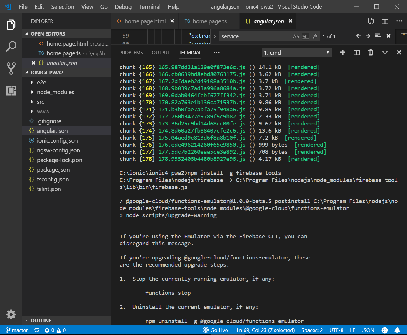This screenshot has width=407, height=335.
Task: Expand the src folder
Action: click(32, 102)
